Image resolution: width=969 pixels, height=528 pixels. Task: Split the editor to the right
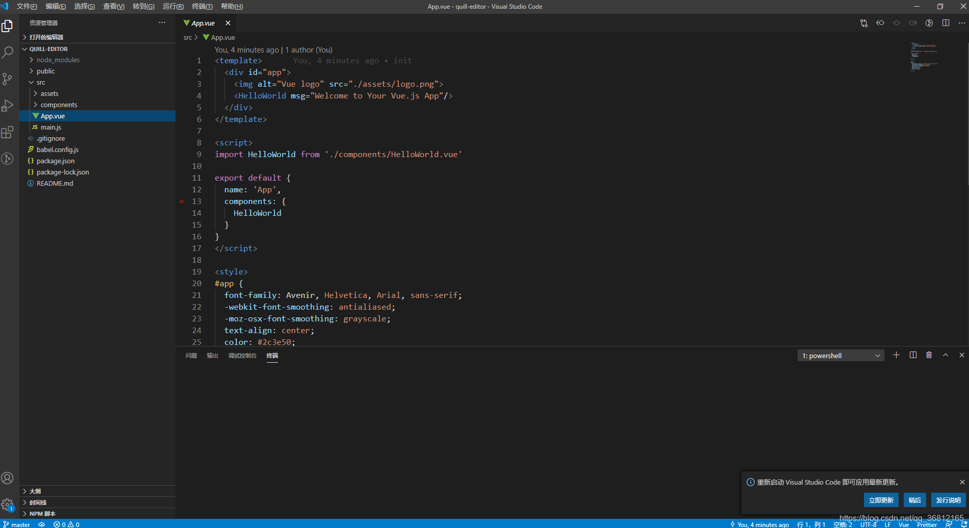click(946, 23)
